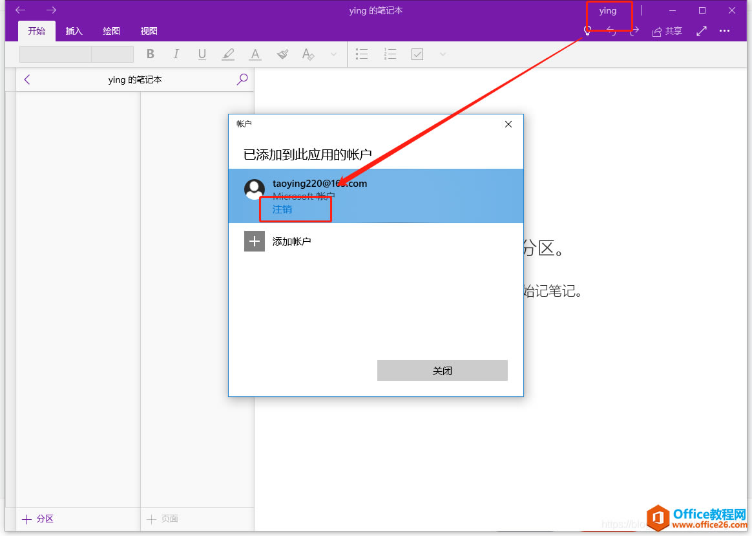Collapse the notebook pane with back chevron
752x536 pixels.
(26, 79)
